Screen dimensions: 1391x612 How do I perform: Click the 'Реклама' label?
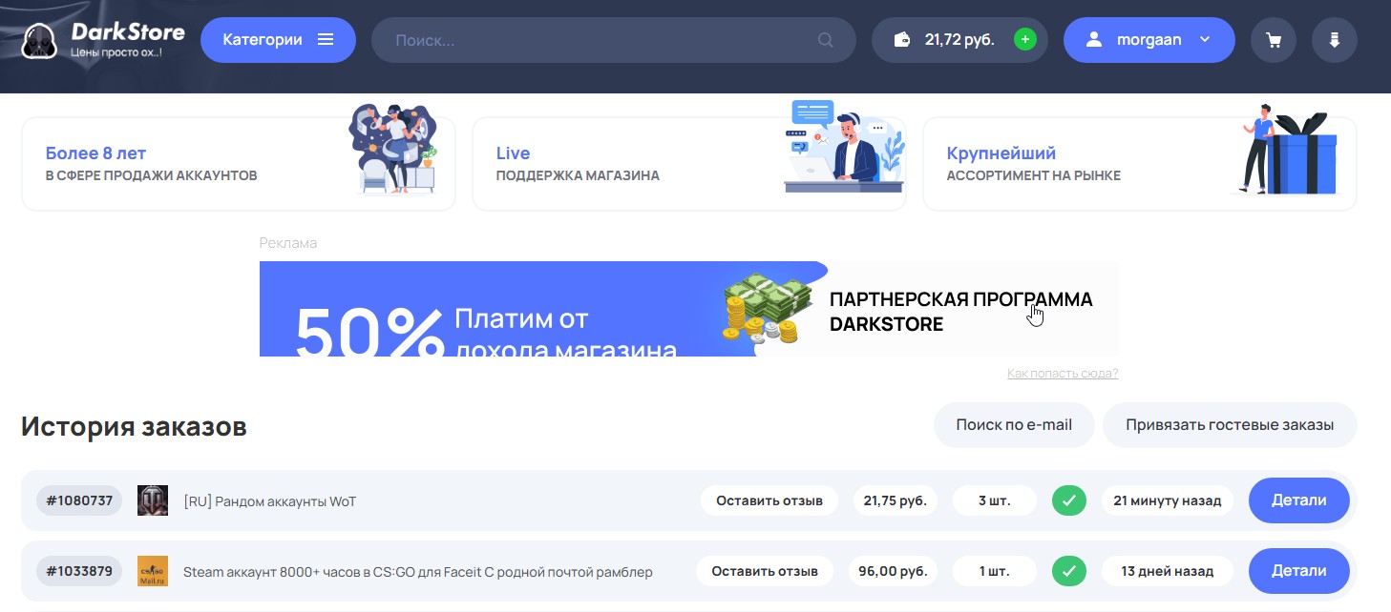coord(288,243)
